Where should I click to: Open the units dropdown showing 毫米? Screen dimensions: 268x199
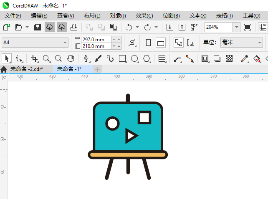pos(242,43)
